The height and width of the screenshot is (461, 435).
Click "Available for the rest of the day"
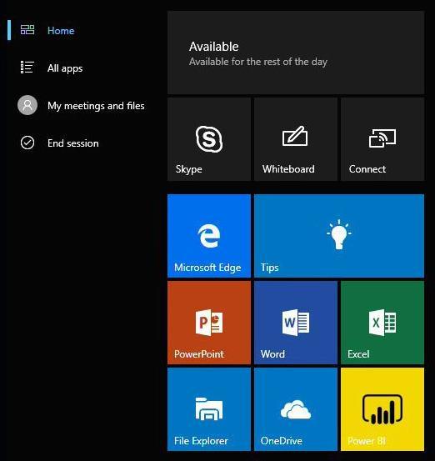258,62
